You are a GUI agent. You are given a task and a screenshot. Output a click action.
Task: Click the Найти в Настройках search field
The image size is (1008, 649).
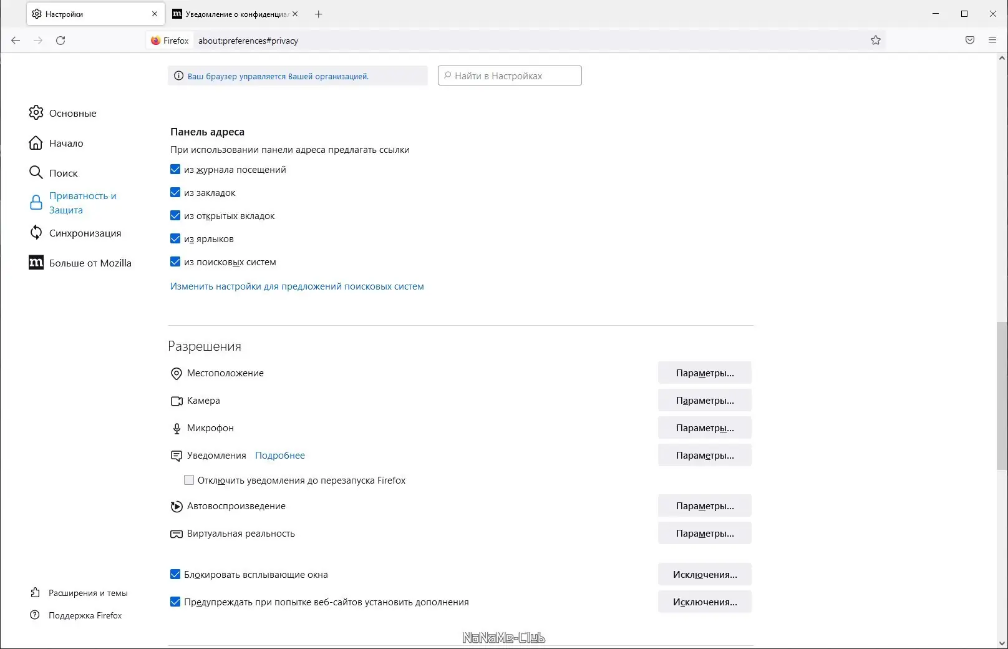(x=509, y=76)
